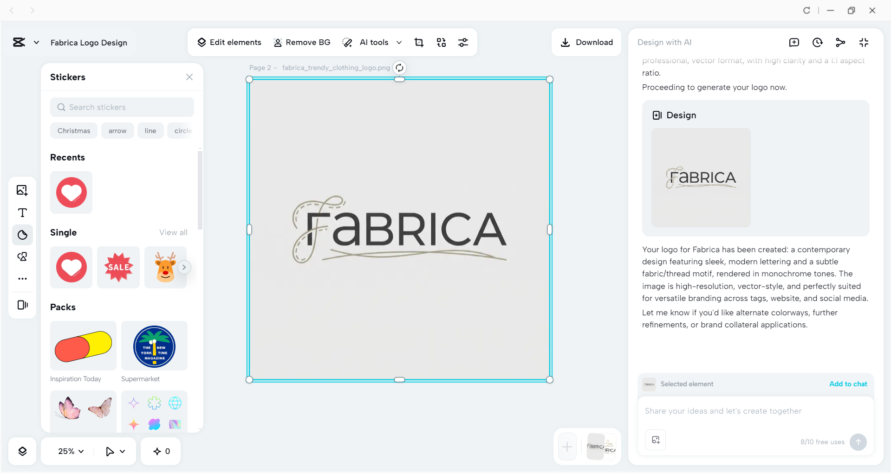
Task: Click the Share icon in the AI panel
Action: (840, 42)
